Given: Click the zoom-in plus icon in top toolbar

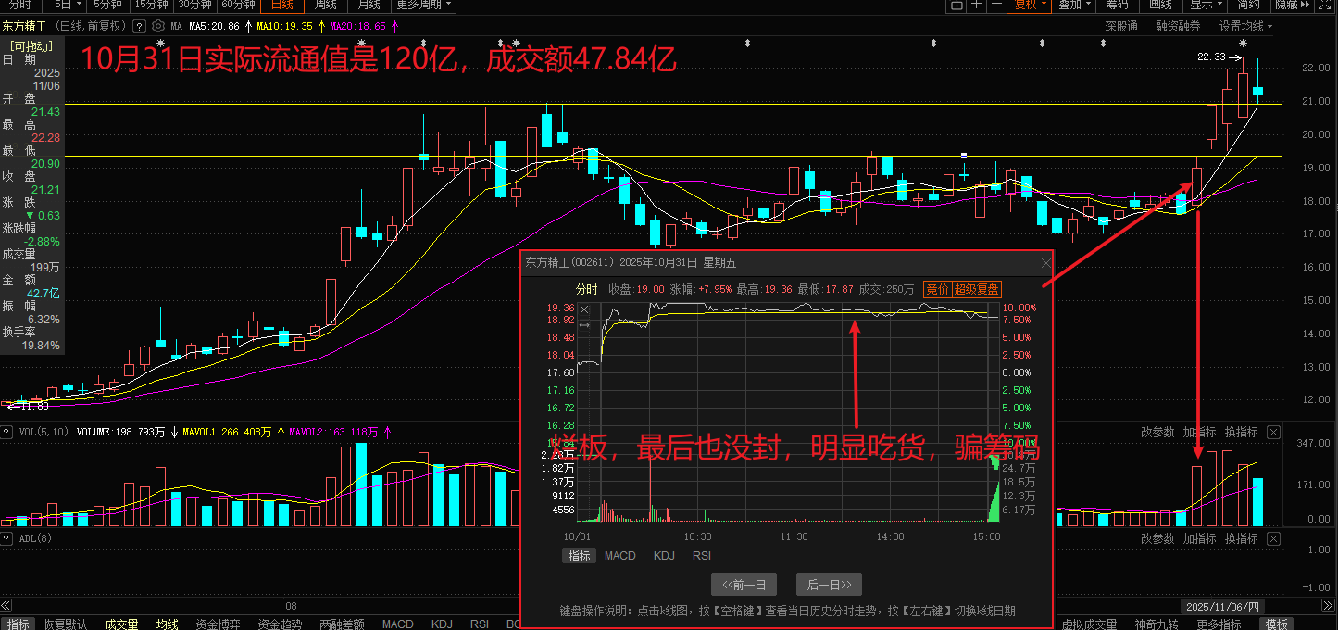Looking at the screenshot, I should pos(978,5).
